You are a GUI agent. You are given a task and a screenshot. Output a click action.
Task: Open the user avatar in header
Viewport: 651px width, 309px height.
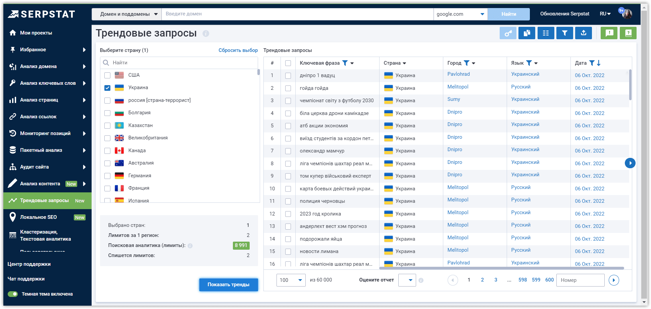tap(627, 14)
